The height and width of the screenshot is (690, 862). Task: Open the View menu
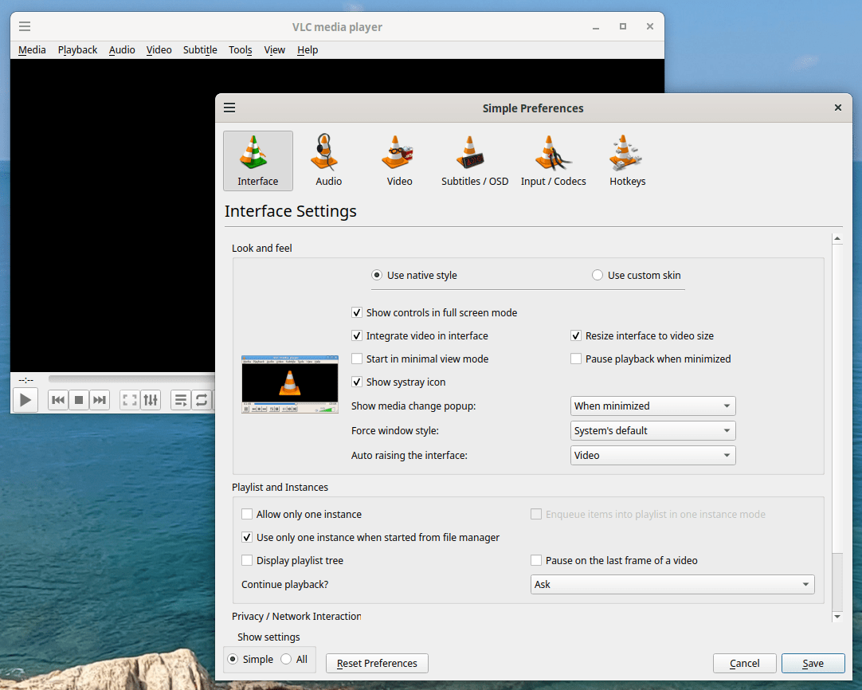click(274, 50)
